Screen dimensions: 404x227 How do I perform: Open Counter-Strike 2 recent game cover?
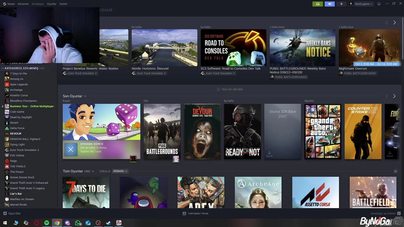tap(363, 131)
